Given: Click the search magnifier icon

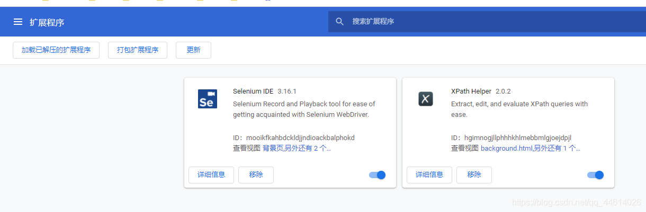Looking at the screenshot, I should pyautogui.click(x=340, y=22).
